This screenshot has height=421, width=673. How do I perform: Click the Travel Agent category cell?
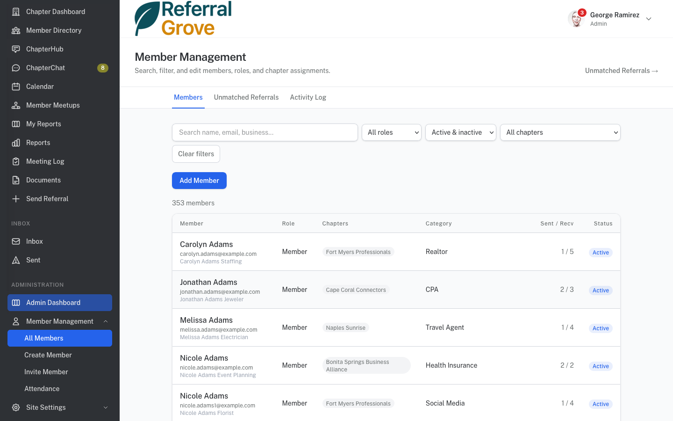tap(445, 327)
